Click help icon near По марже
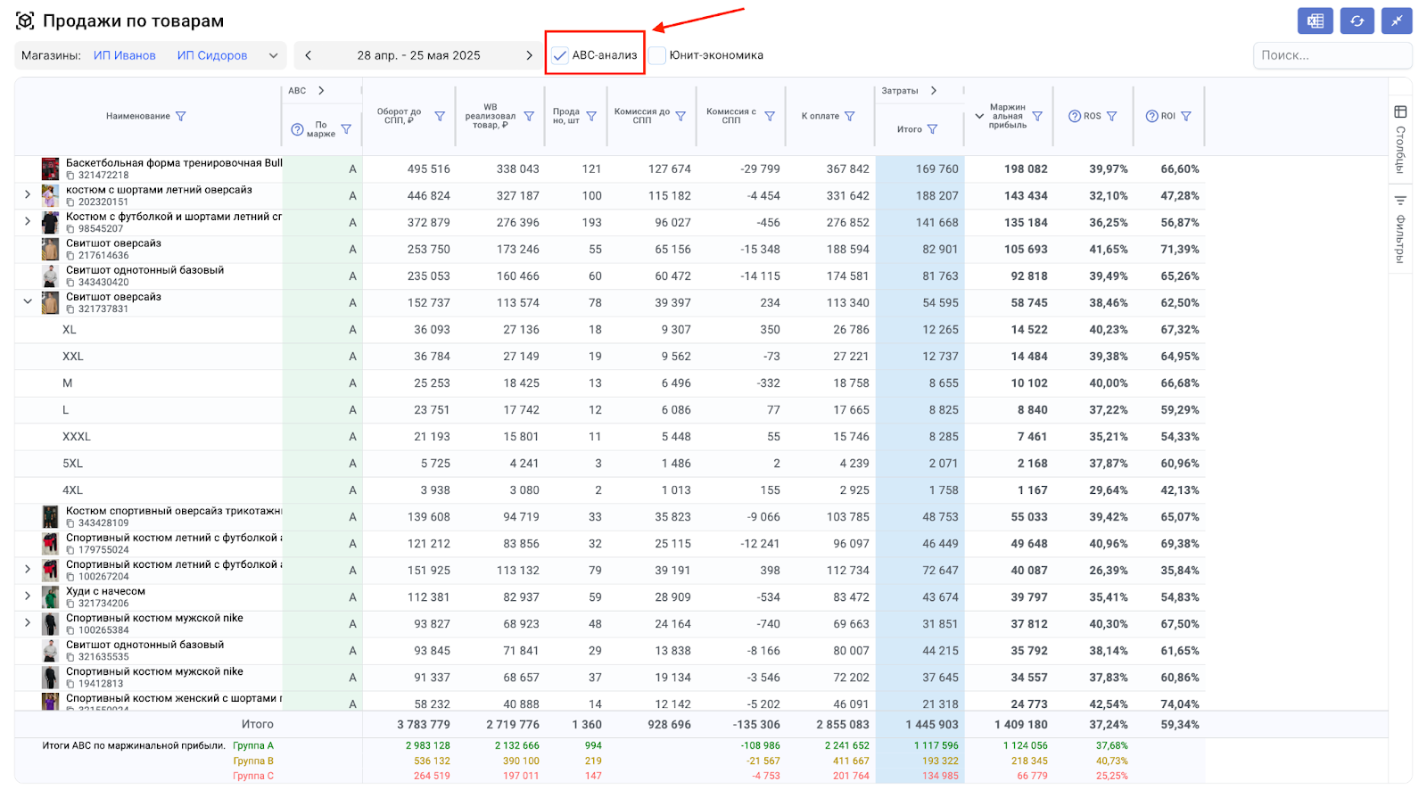Viewport: 1427px width, 798px height. (298, 130)
